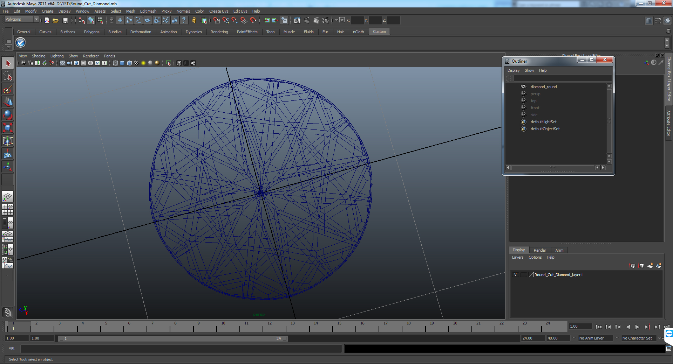The height and width of the screenshot is (364, 673).
Task: Toggle Use All Lights yellow sphere
Action: point(143,63)
